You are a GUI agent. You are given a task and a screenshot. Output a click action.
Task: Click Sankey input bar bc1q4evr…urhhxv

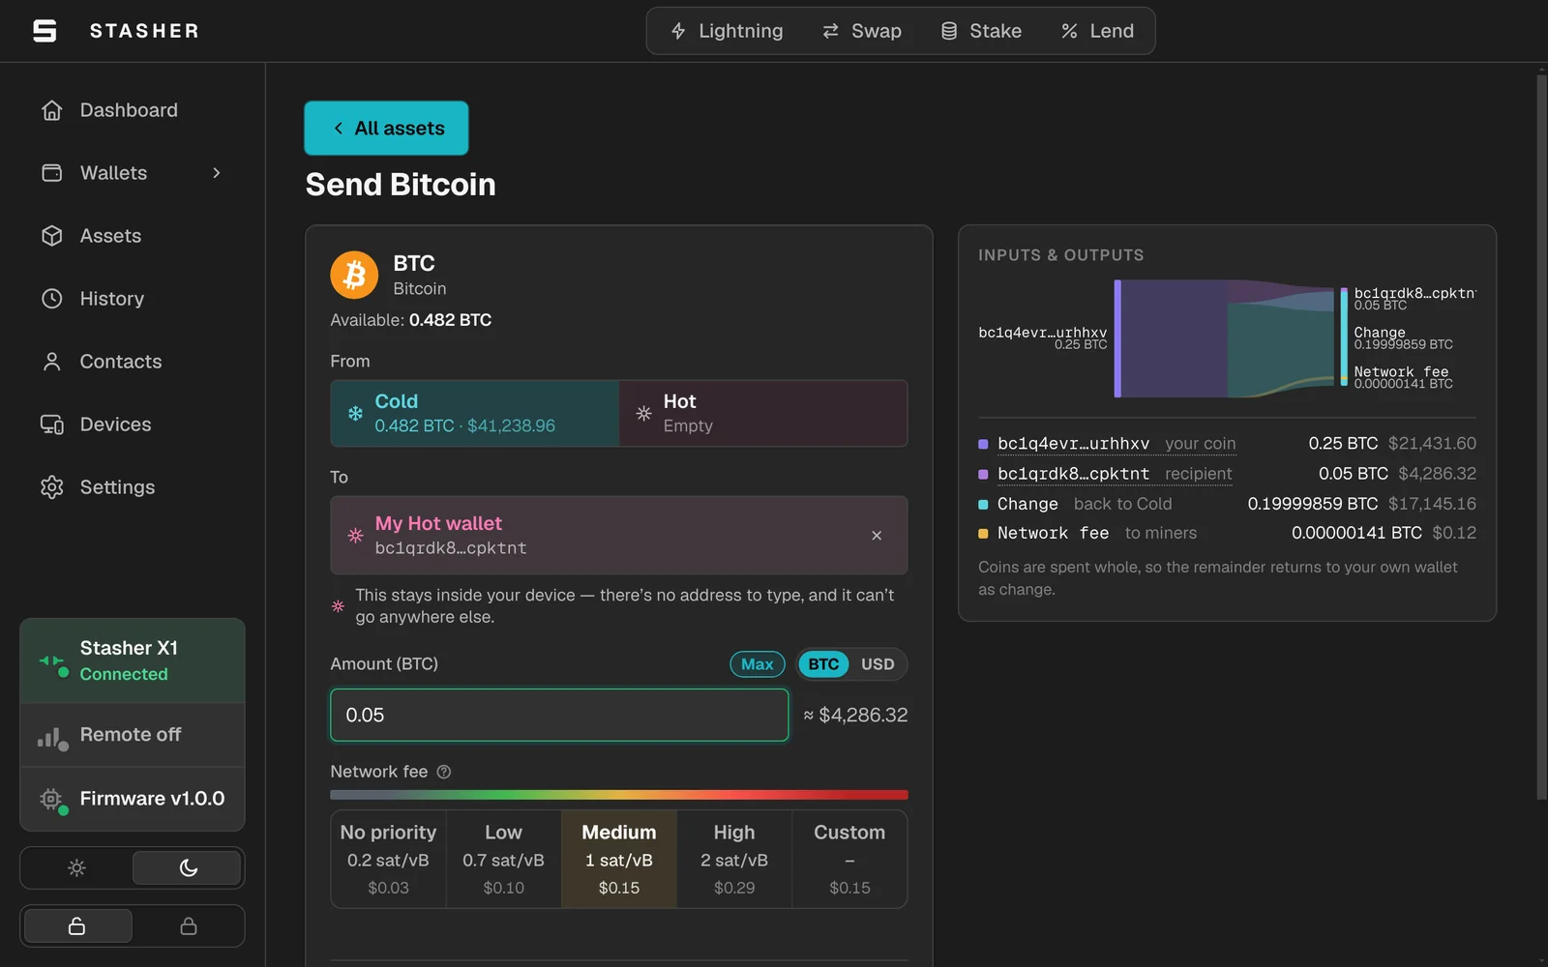click(1117, 338)
